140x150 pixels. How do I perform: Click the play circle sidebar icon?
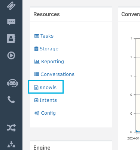pyautogui.click(x=11, y=55)
